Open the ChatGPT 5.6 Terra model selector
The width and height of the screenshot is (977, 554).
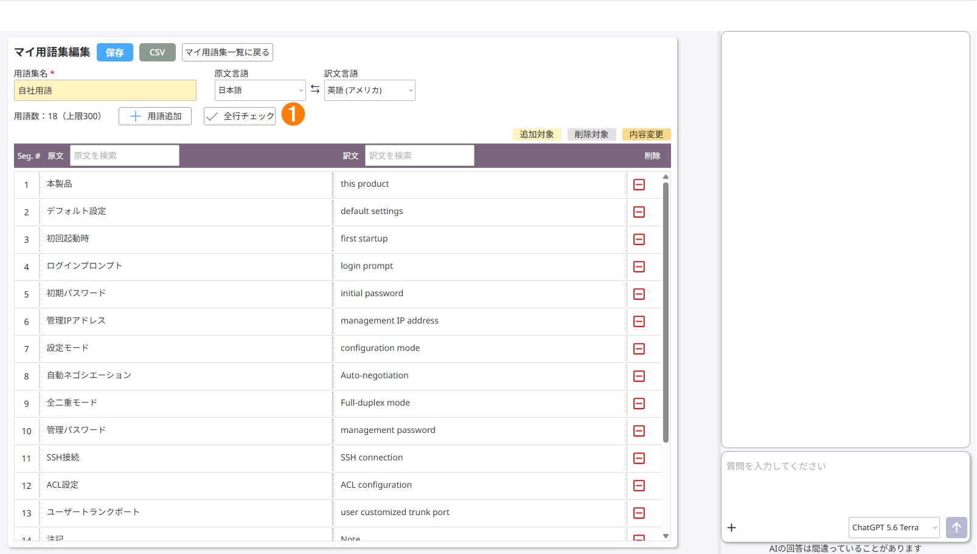[x=894, y=527]
